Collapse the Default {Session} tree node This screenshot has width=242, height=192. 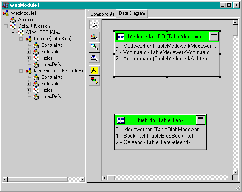(x=6, y=26)
